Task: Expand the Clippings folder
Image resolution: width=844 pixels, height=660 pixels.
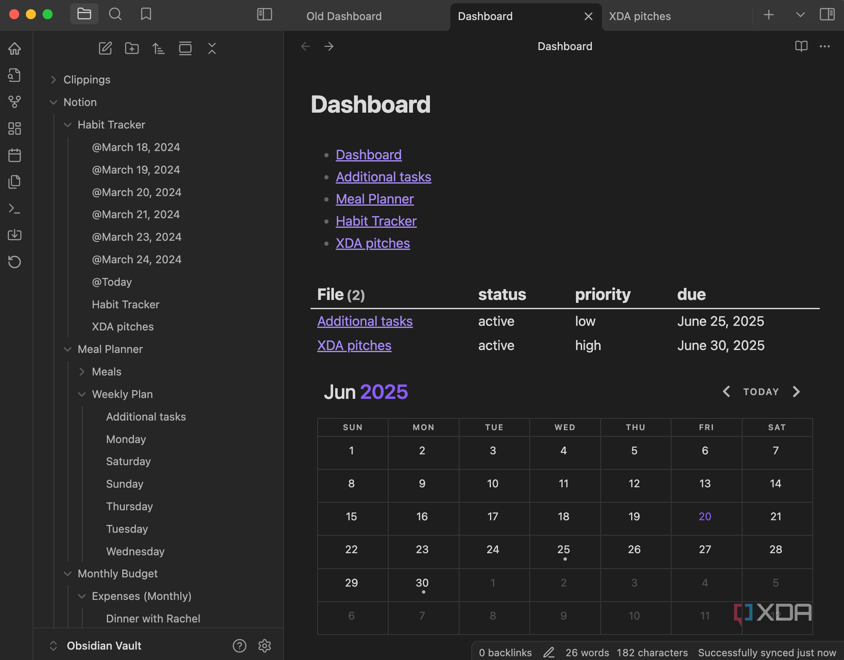Action: 53,80
